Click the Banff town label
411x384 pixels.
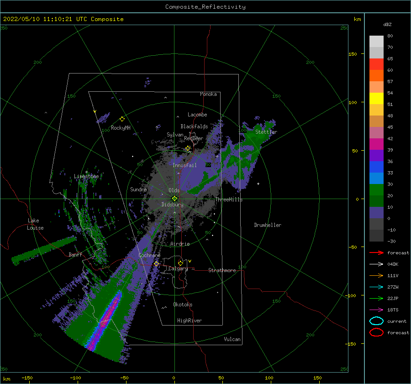pos(75,254)
